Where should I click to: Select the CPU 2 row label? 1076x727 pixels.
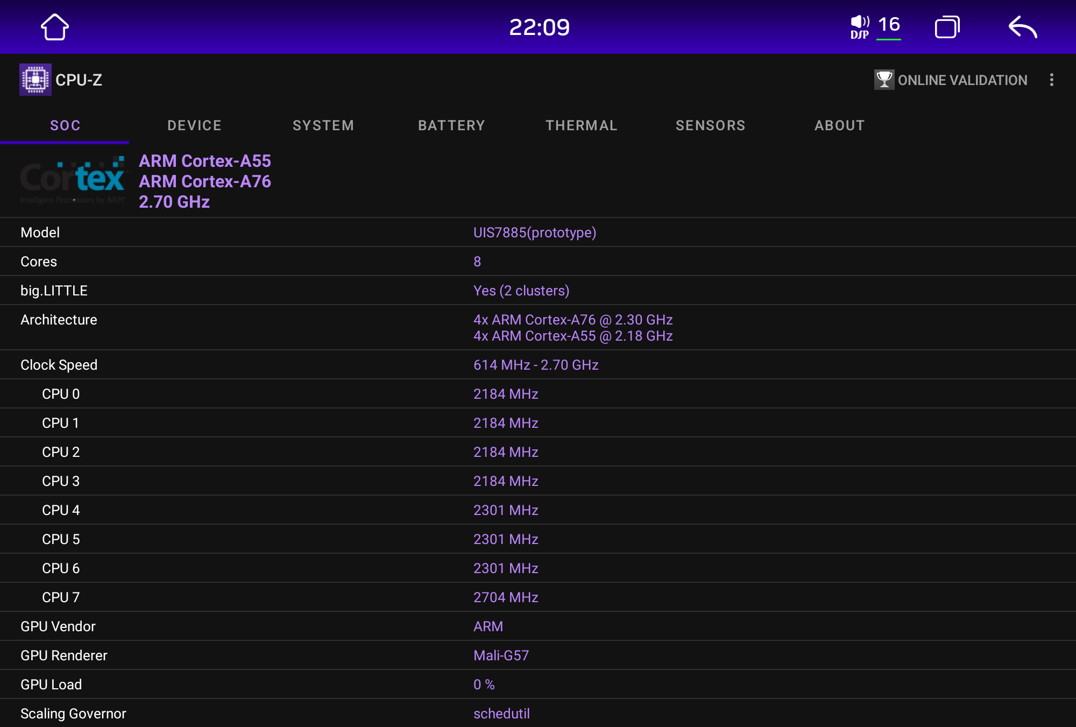point(61,452)
